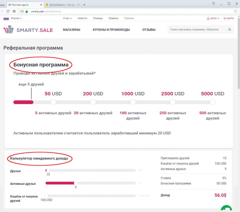
Task: Switch to the TopCashback.ru tab
Action: point(61,5)
